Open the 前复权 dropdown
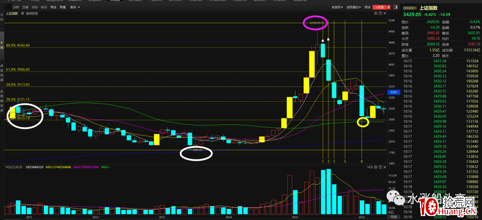This screenshot has width=482, height=220. pos(338,8)
